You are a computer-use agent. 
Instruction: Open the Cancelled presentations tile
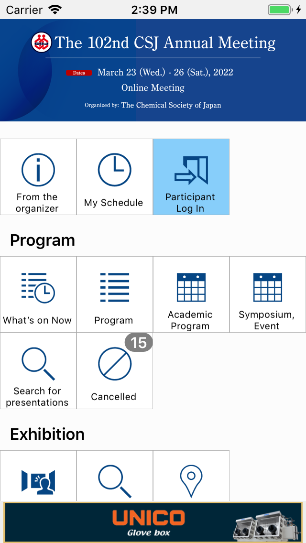click(x=115, y=371)
